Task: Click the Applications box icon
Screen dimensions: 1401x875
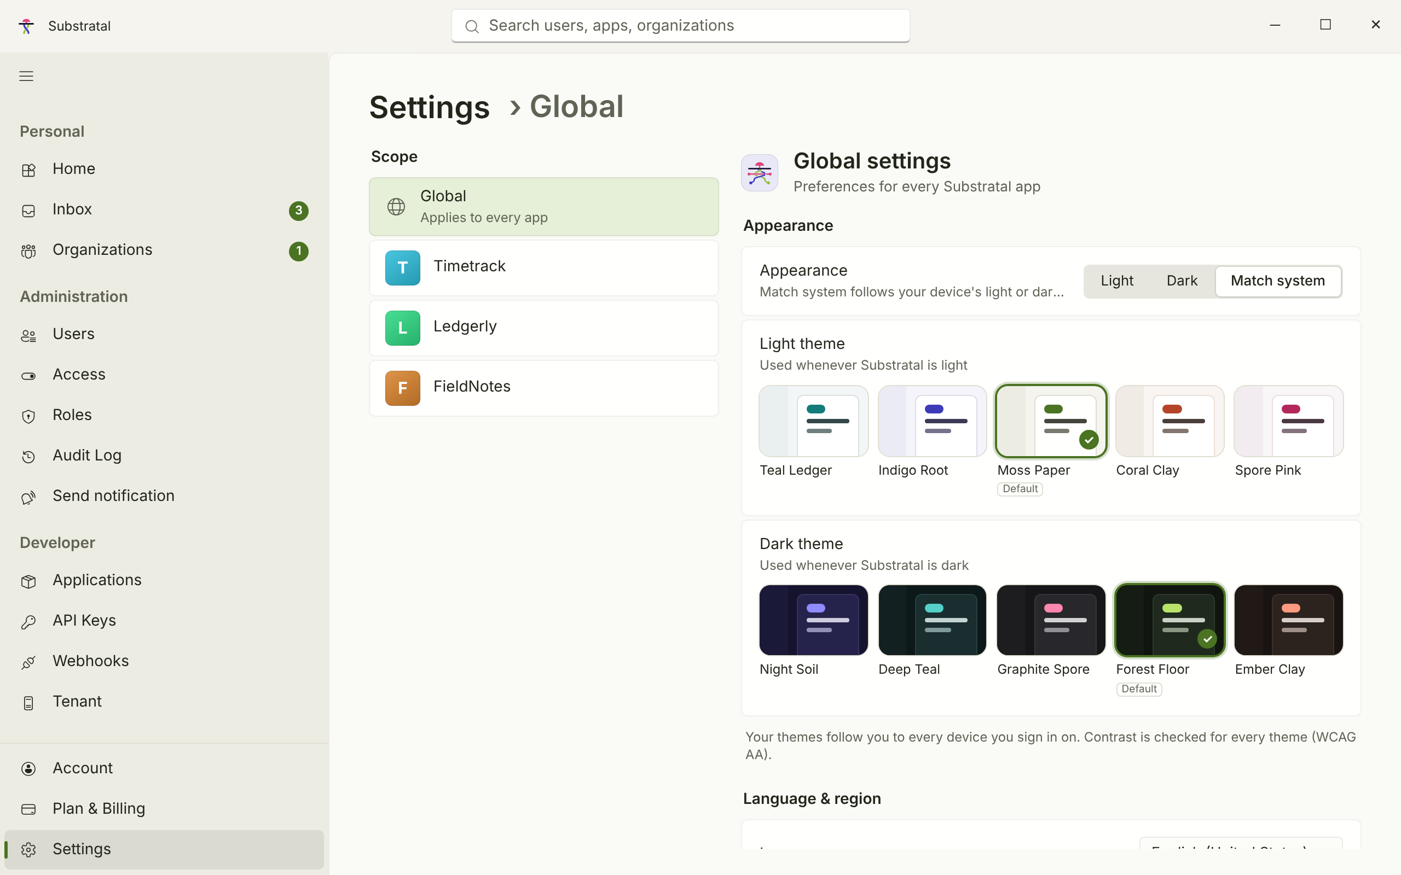Action: point(28,581)
